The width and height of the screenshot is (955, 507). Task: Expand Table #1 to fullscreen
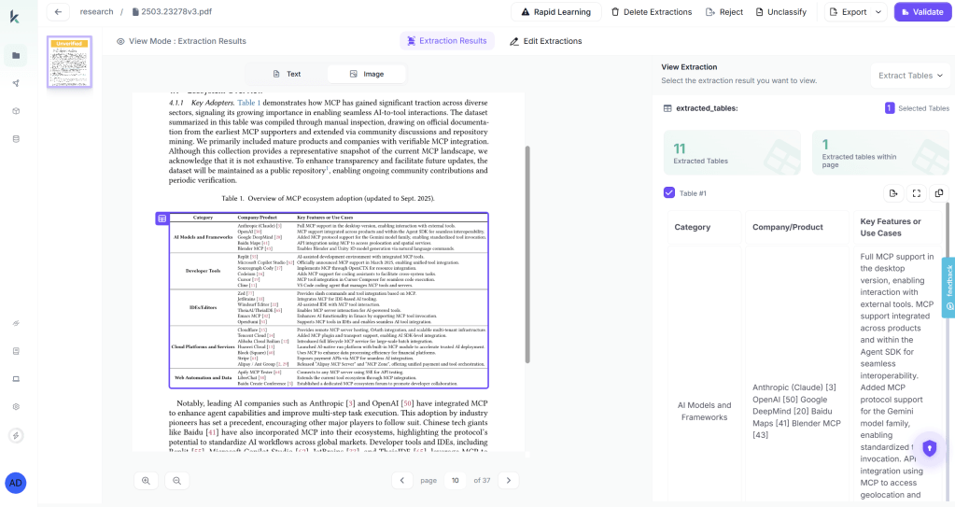coord(916,193)
